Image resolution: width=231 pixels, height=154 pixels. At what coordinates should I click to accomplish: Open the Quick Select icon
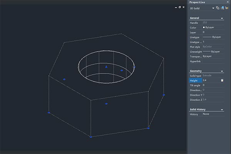[x=227, y=8]
